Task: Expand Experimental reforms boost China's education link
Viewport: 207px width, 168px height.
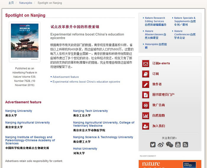Action: click(x=86, y=82)
